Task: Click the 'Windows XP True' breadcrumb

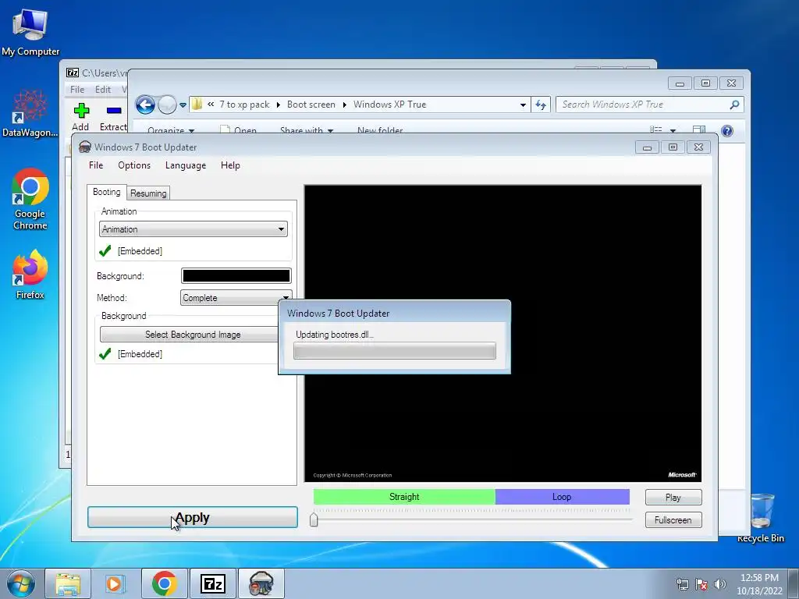Action: tap(390, 105)
